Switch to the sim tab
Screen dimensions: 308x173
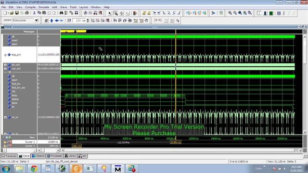coord(82,156)
